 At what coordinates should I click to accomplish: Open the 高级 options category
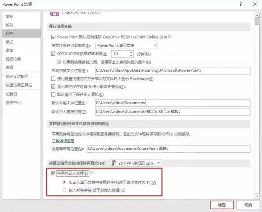click(x=9, y=68)
